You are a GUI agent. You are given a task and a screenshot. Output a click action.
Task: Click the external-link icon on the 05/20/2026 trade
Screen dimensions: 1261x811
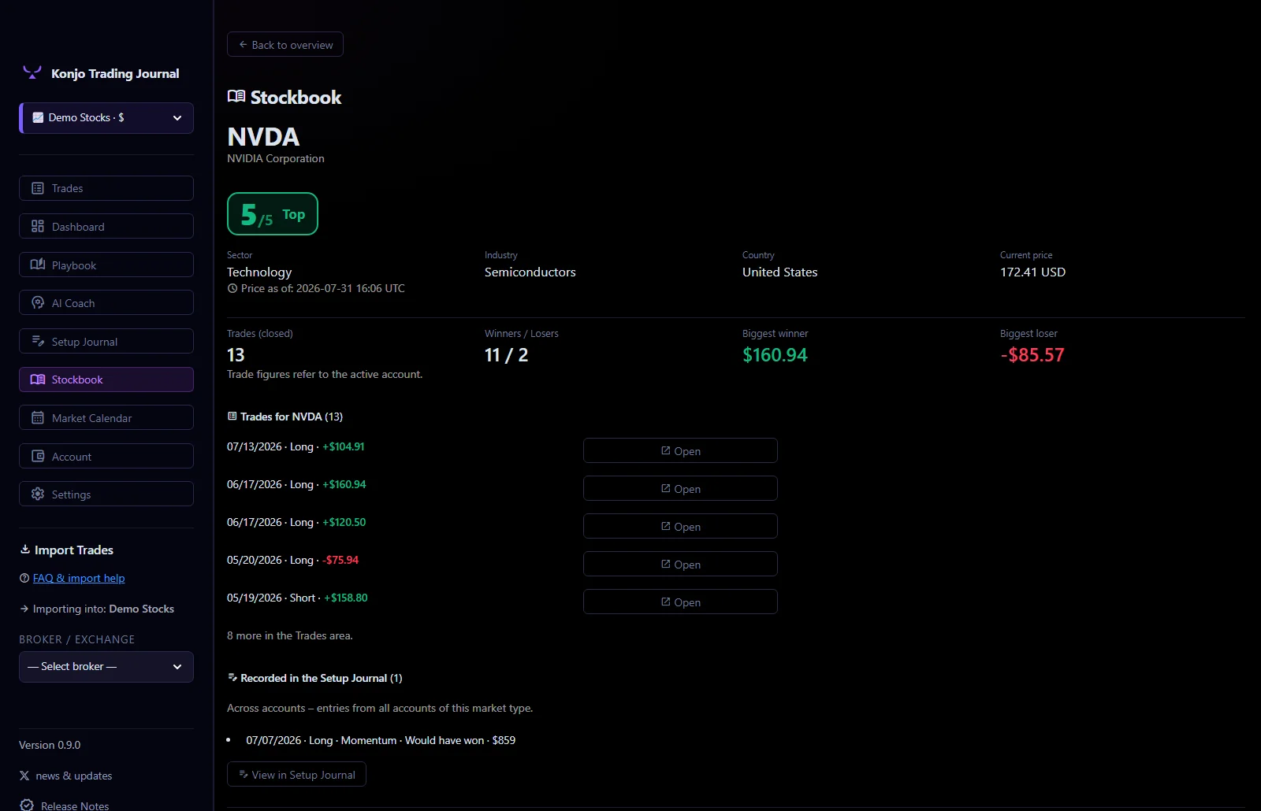click(666, 564)
